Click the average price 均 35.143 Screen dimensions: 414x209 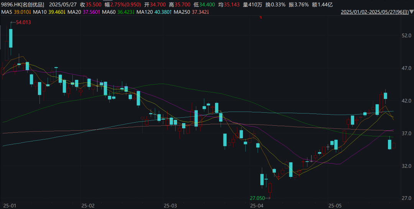click(x=230, y=5)
